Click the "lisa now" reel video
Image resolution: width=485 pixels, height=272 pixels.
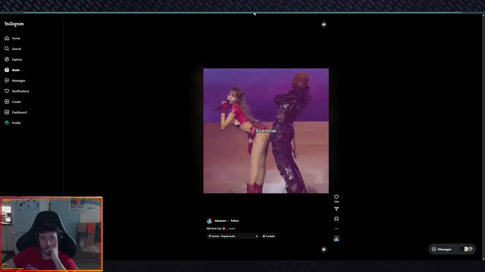[266, 131]
